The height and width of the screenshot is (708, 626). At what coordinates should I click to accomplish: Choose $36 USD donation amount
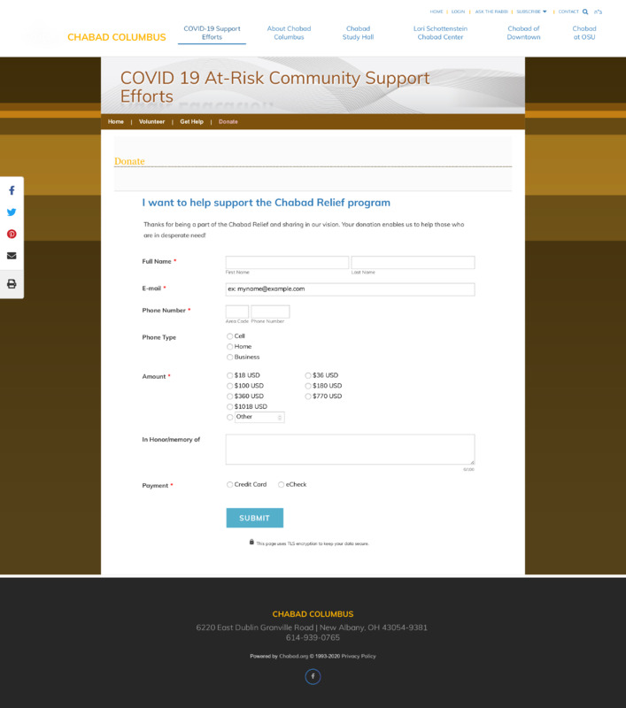tap(308, 375)
